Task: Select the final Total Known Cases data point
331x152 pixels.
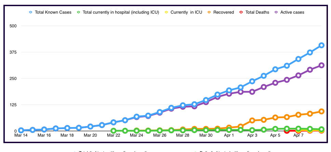Action: click(321, 45)
